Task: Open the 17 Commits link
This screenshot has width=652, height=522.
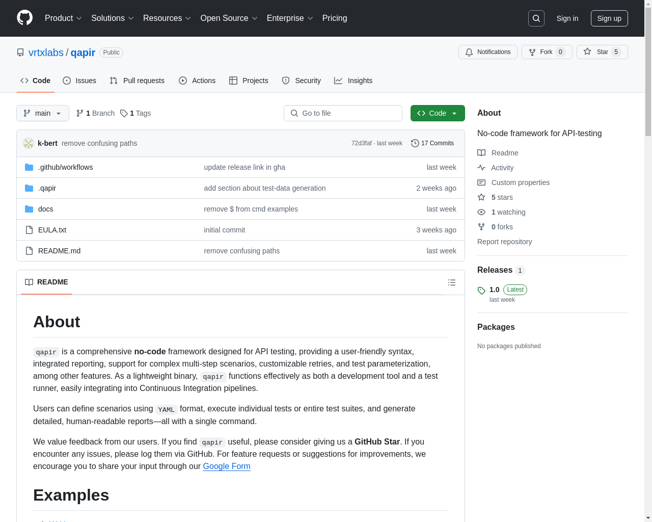Action: 432,143
